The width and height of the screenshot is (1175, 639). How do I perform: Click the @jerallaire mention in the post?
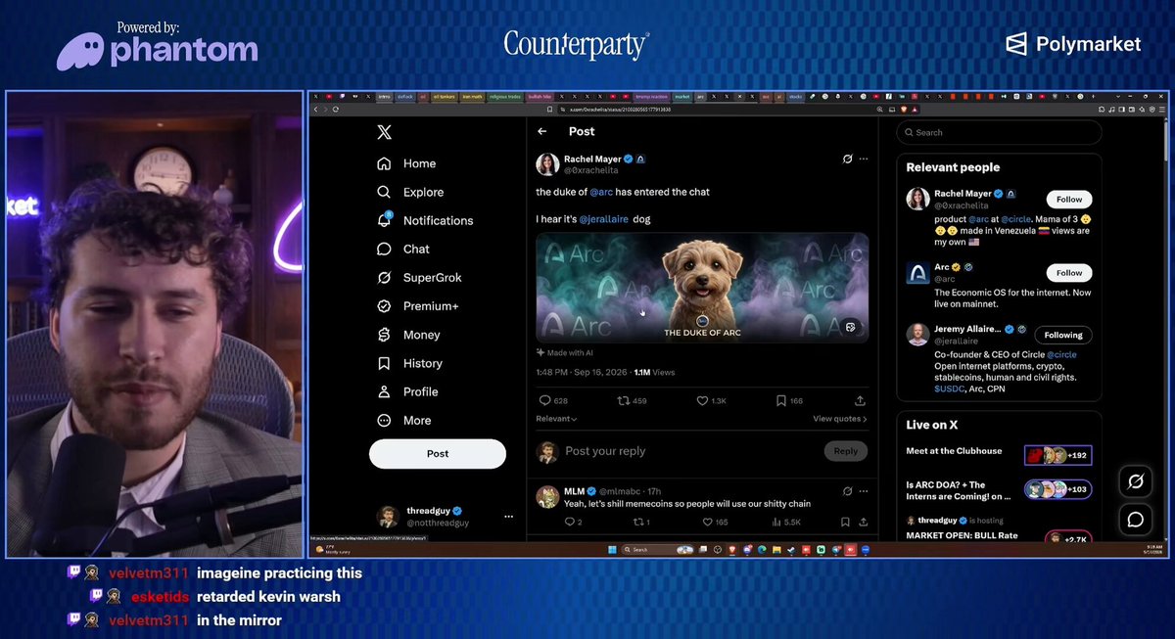click(x=604, y=219)
